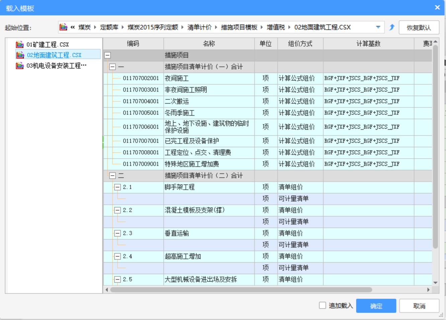This screenshot has width=446, height=320.
Task: Enable the 追加载入 checkbox
Action: (322, 305)
